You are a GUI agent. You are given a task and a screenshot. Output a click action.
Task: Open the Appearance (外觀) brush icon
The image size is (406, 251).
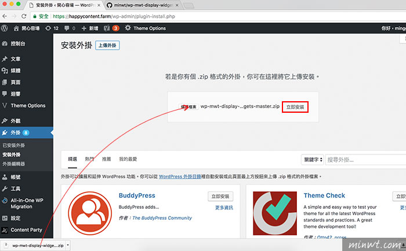5,121
